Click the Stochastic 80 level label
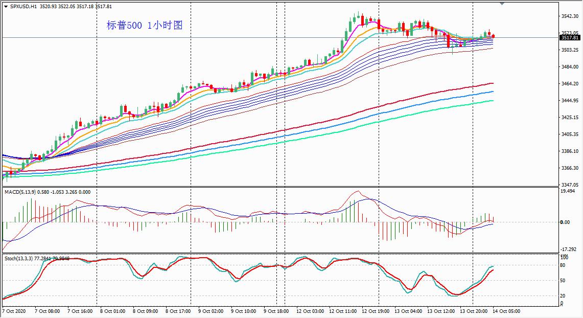The height and width of the screenshot is (318, 583). pyautogui.click(x=563, y=265)
